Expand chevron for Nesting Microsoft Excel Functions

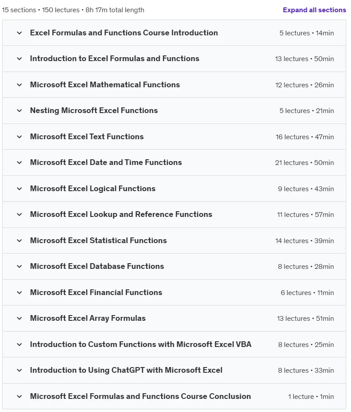pyautogui.click(x=20, y=110)
